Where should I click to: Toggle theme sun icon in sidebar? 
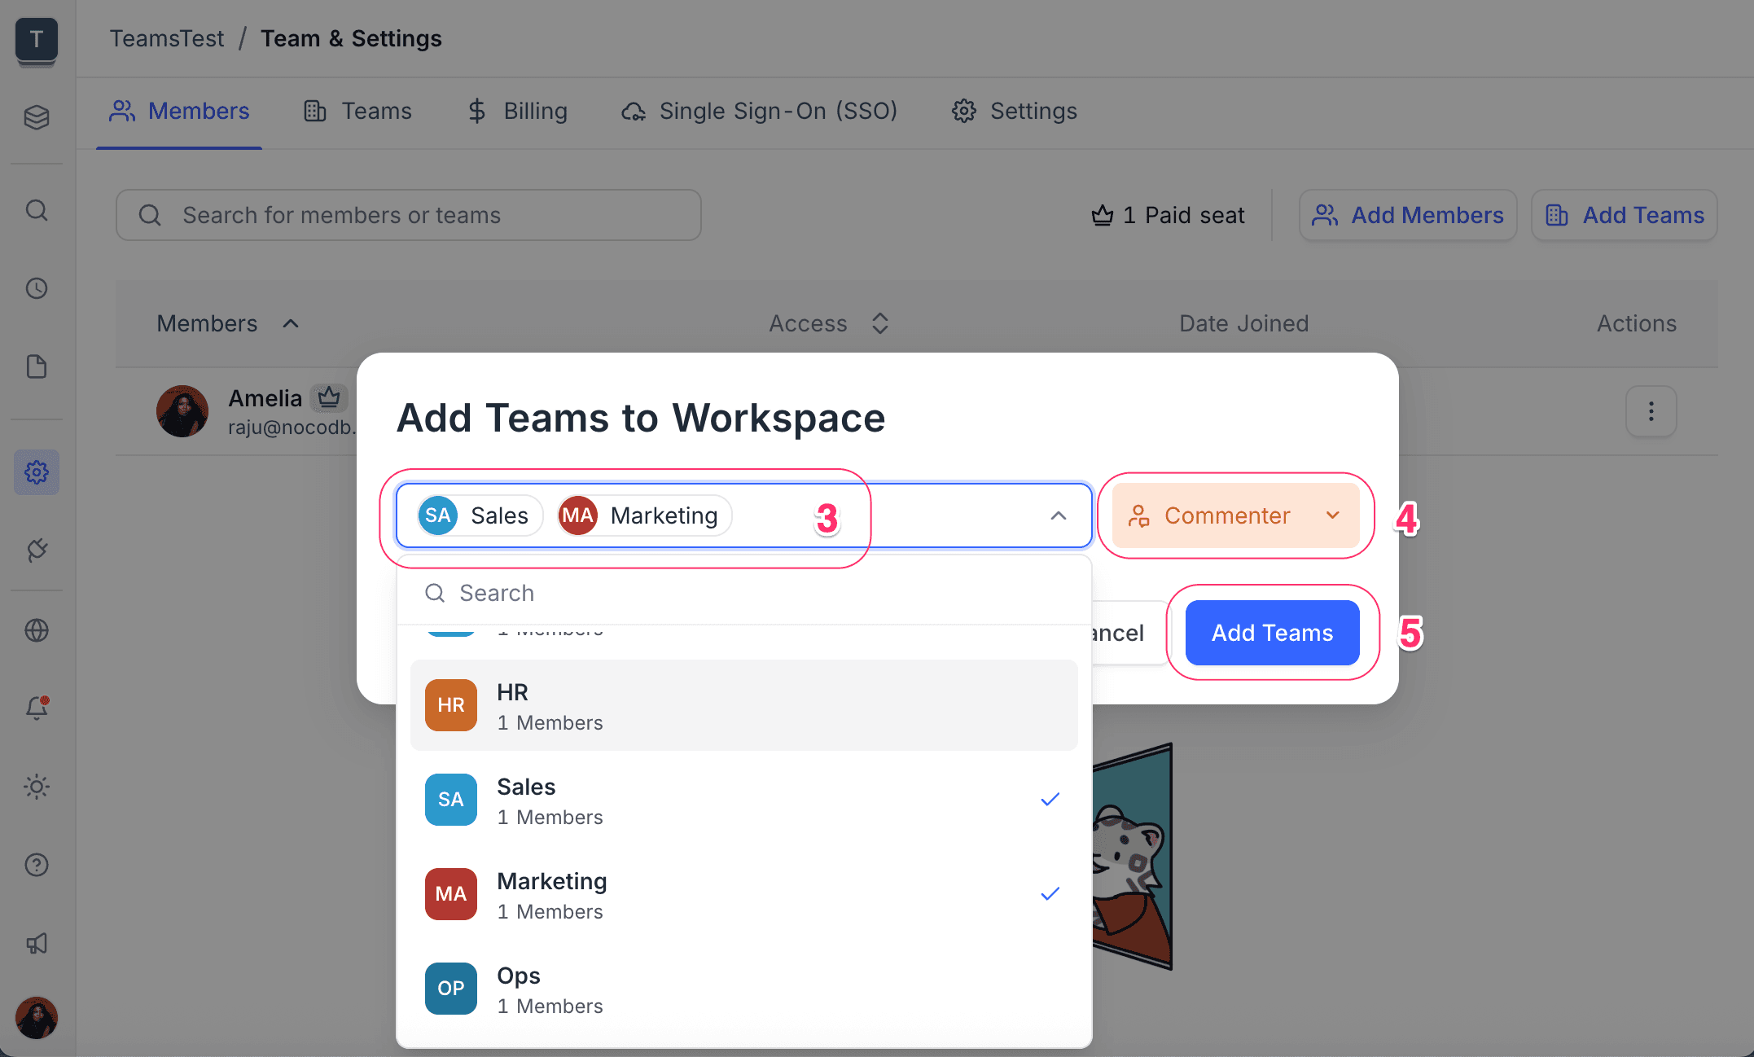tap(37, 787)
